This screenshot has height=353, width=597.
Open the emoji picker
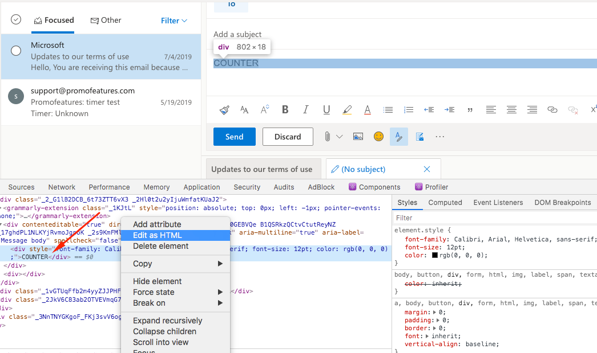click(378, 137)
